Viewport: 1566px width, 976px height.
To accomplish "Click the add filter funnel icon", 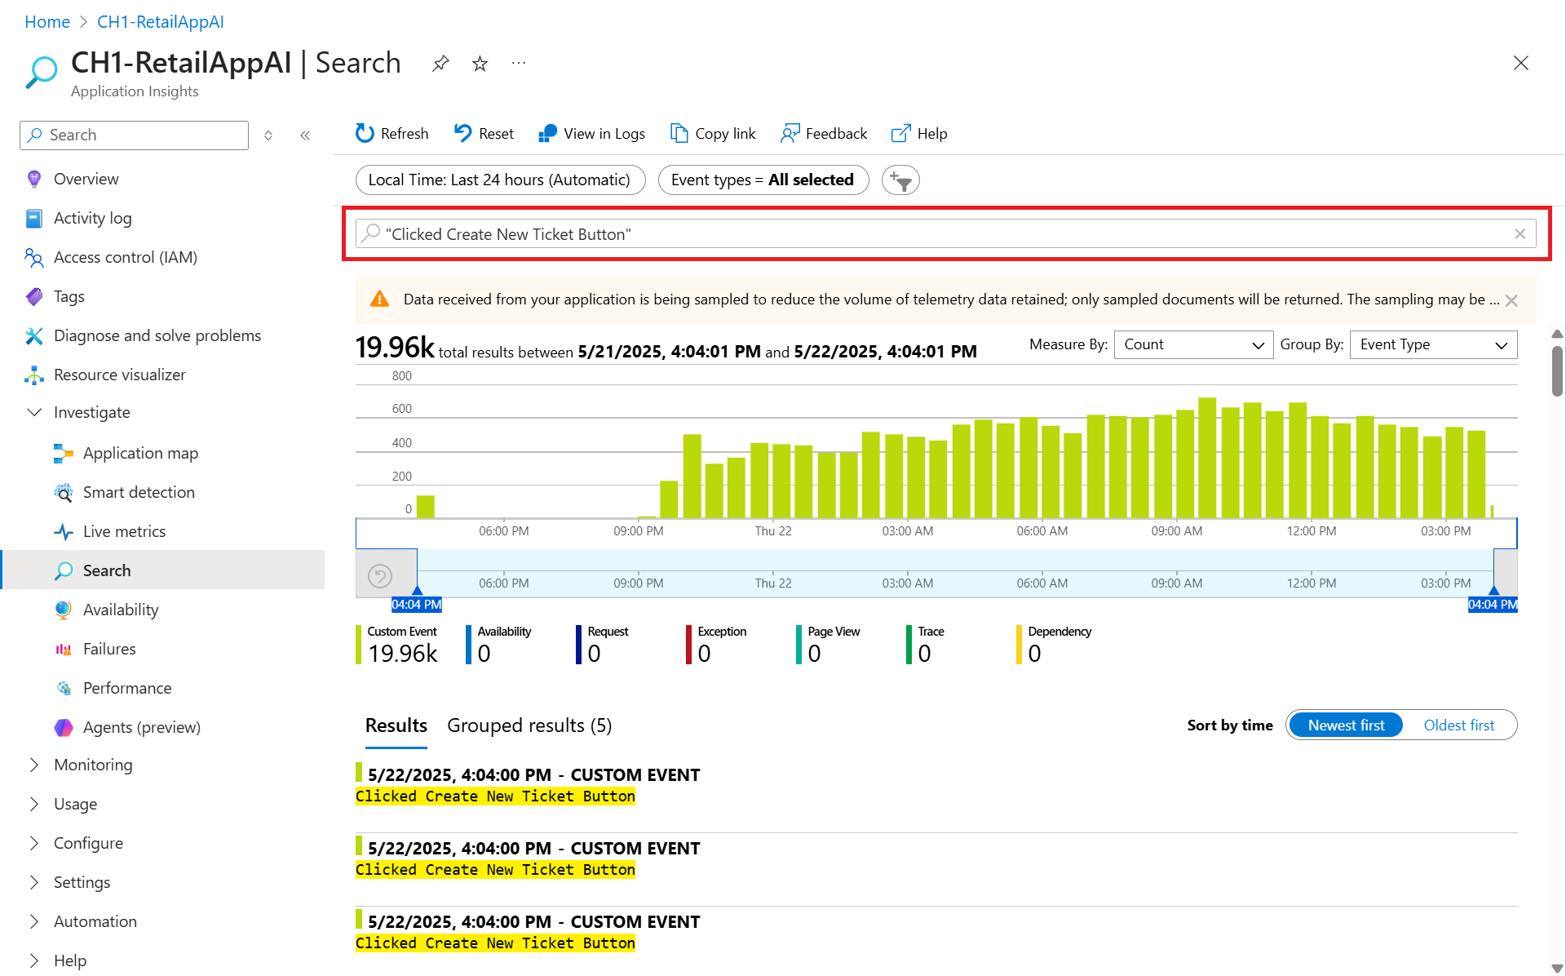I will (x=900, y=180).
